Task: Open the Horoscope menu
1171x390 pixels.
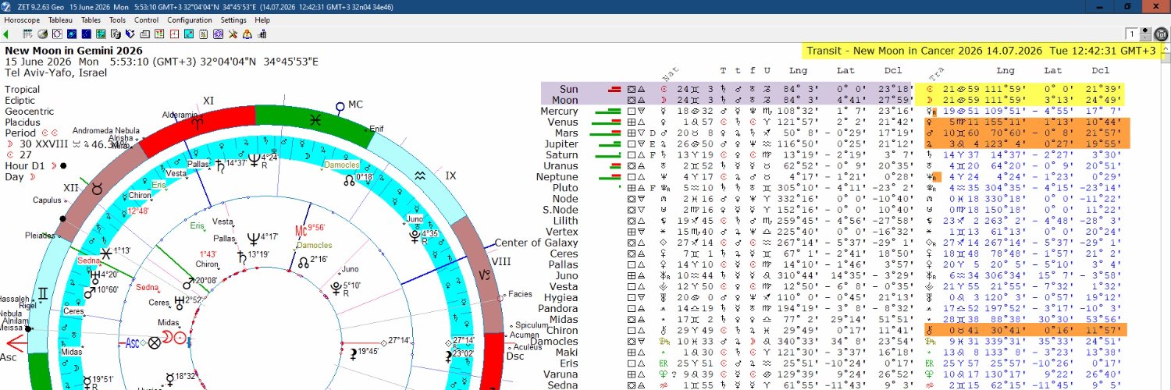Action: [x=22, y=20]
